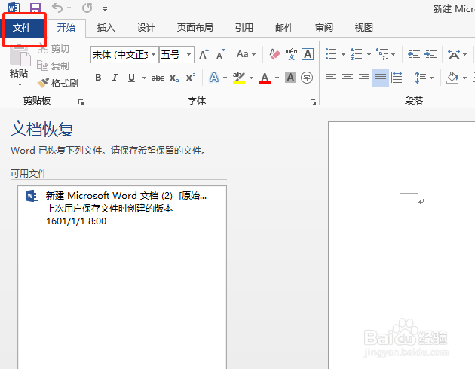Open the 剪贴板 dialog launcher
This screenshot has width=475, height=369.
[81, 102]
